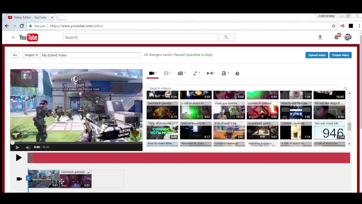Click the help question mark icon

click(237, 73)
